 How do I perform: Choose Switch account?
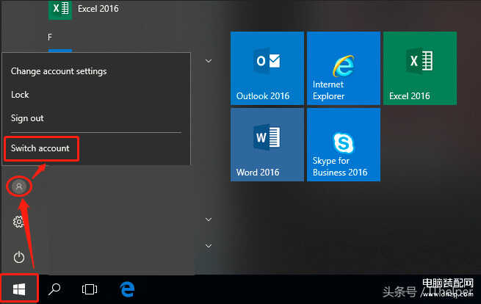tap(40, 148)
